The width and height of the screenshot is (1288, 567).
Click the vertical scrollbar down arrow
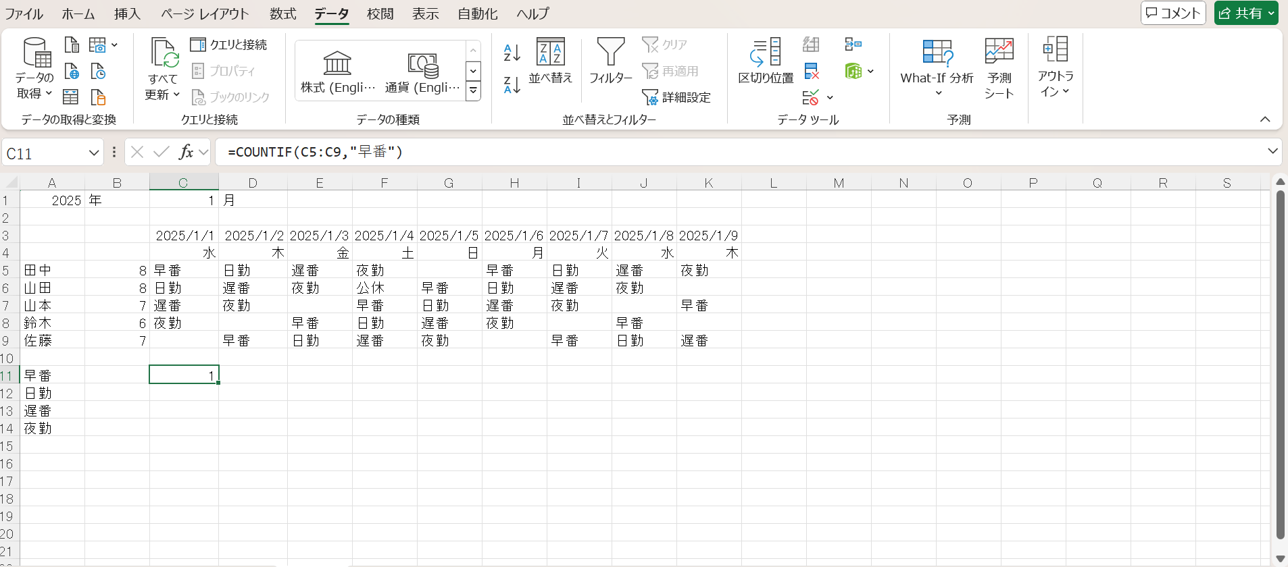(1280, 558)
